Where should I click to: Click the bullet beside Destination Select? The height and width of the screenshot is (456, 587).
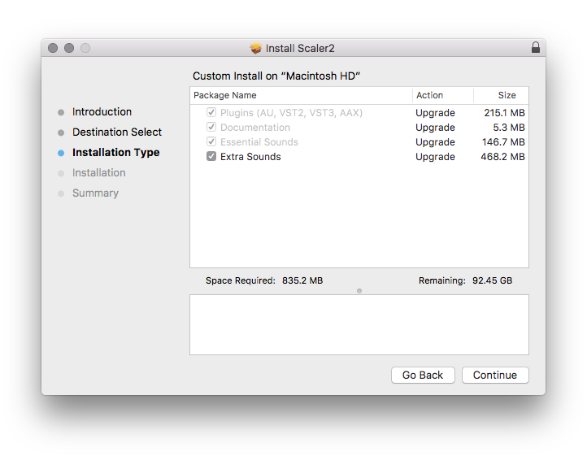pyautogui.click(x=61, y=132)
